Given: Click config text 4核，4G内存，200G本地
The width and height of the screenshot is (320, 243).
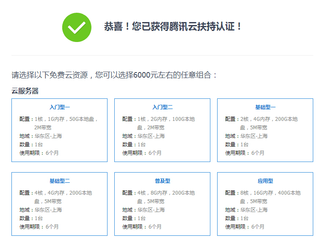Looking at the screenshot, I should click(63, 193).
